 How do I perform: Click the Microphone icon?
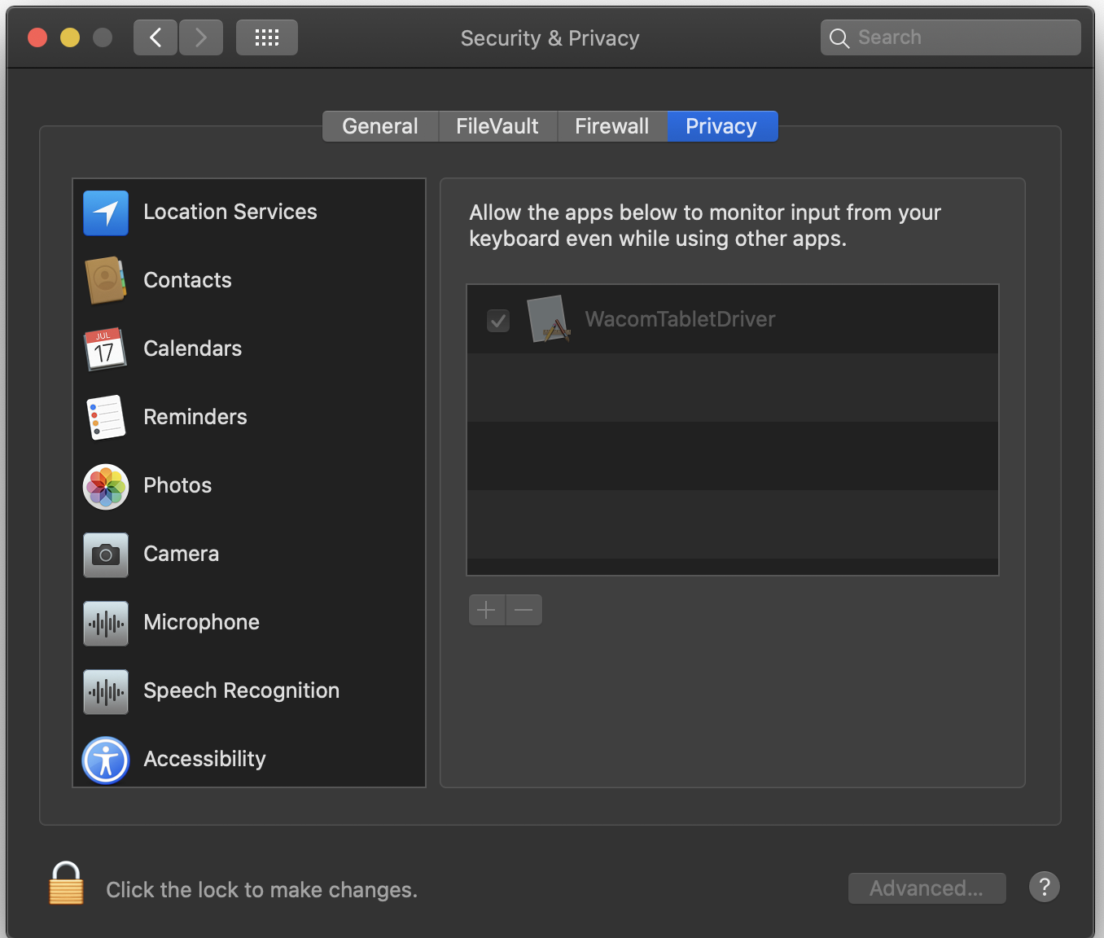[x=105, y=622]
